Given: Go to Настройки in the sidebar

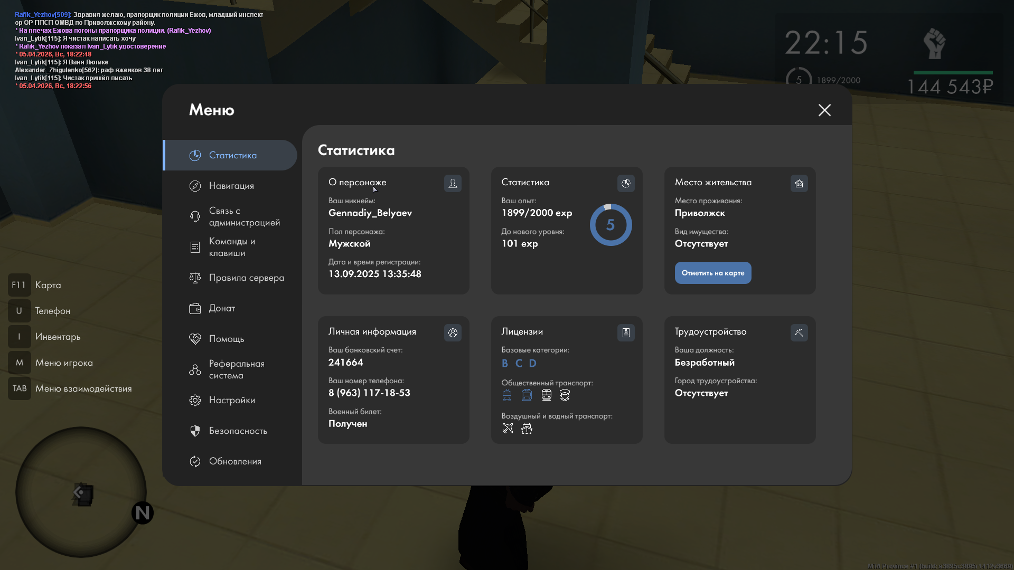Looking at the screenshot, I should tap(232, 400).
